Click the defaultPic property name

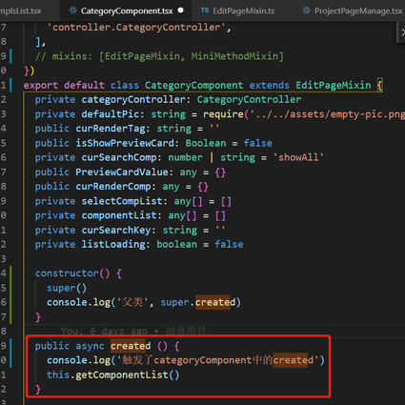(111, 114)
